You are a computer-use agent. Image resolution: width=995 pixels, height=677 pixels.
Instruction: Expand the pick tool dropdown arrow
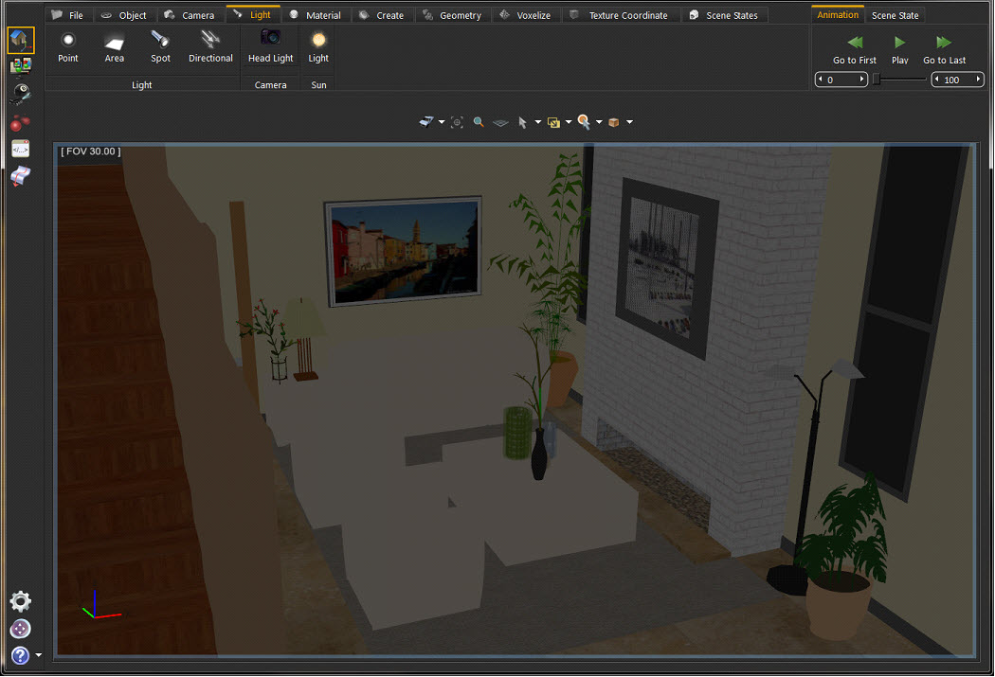pos(599,122)
